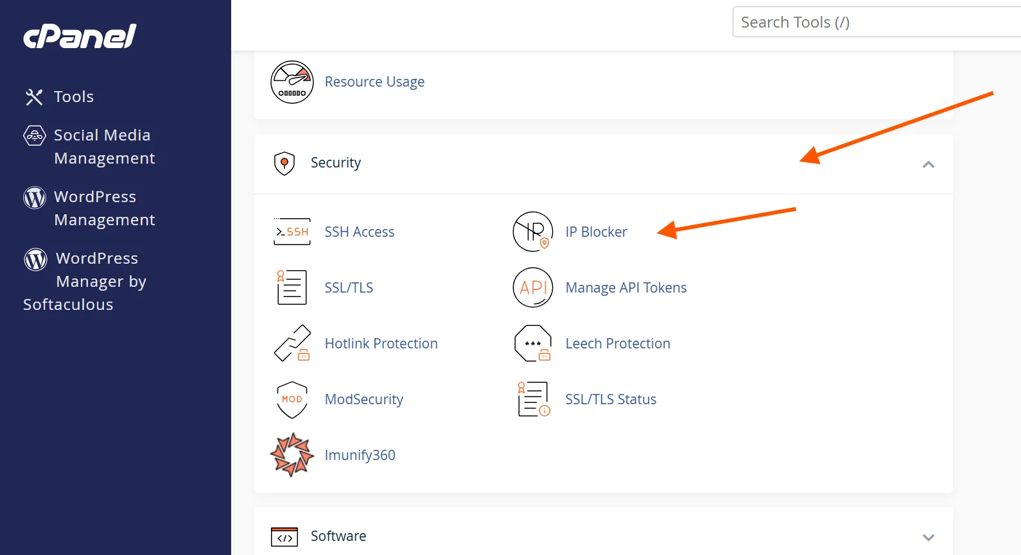Open the Hotlink Protection link

381,343
